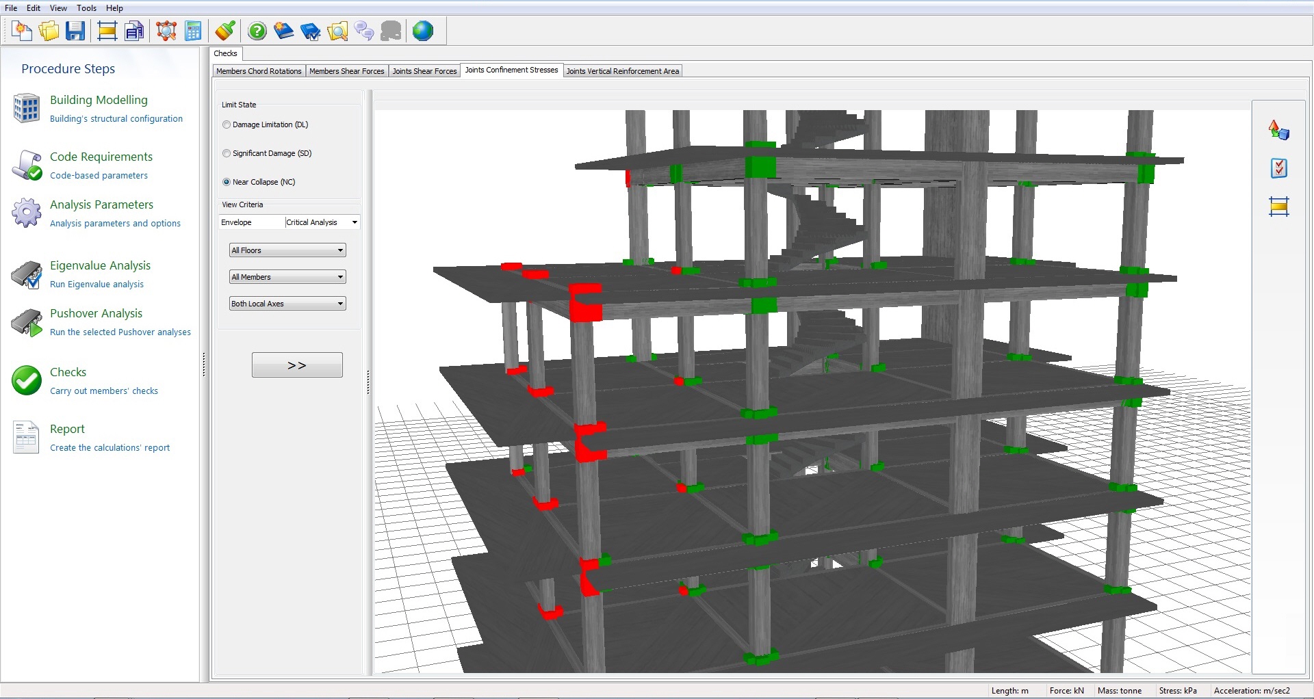Image resolution: width=1314 pixels, height=699 pixels.
Task: Expand the All Members dropdown
Action: 287,277
